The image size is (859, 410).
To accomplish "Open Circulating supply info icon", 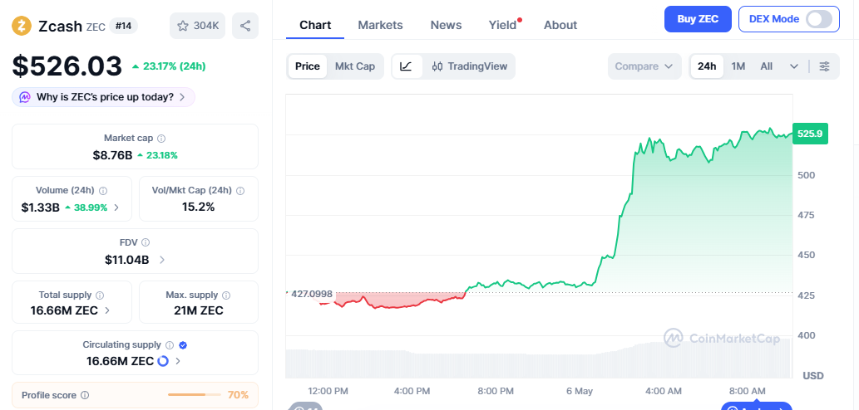I will point(170,345).
